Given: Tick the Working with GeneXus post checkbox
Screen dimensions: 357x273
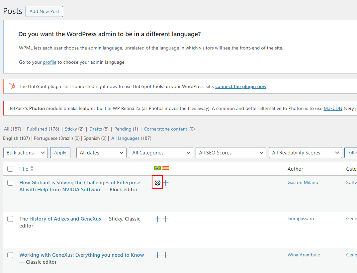Looking at the screenshot, I should coord(10,255).
